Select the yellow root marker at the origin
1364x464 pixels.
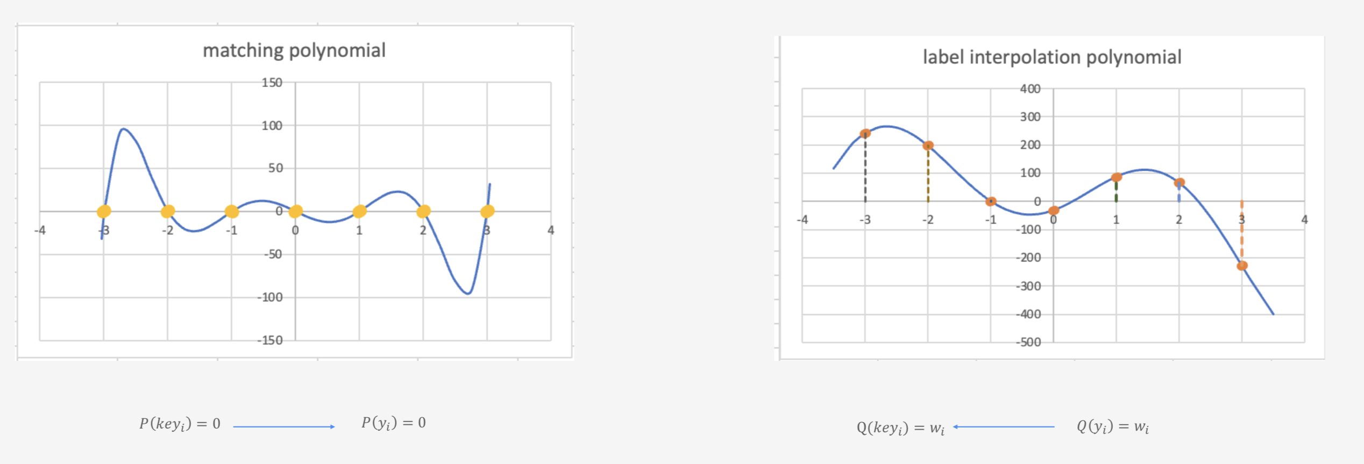tap(295, 212)
